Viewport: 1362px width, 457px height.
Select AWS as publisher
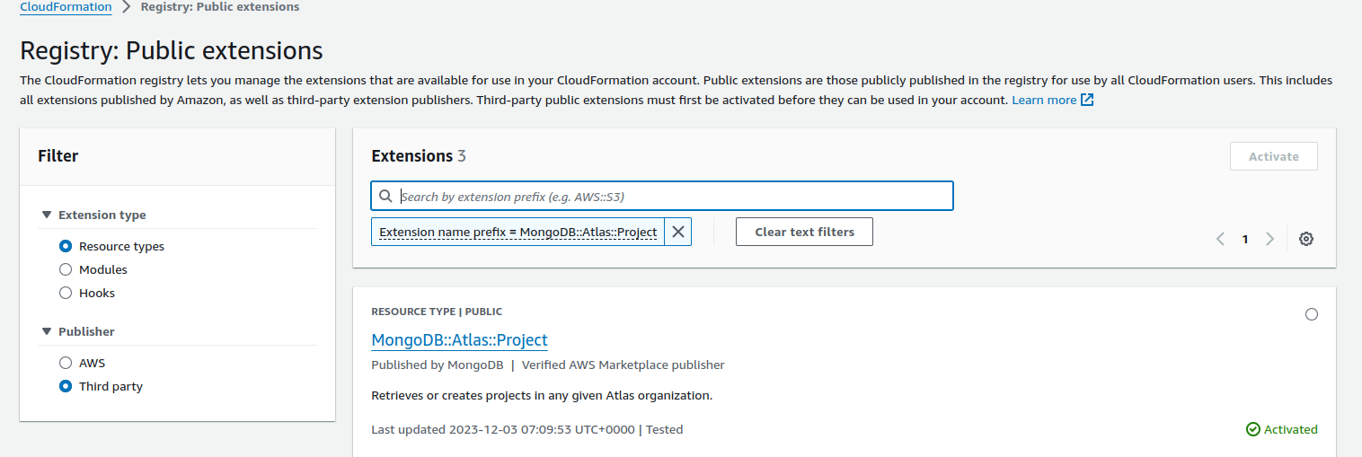[x=66, y=363]
